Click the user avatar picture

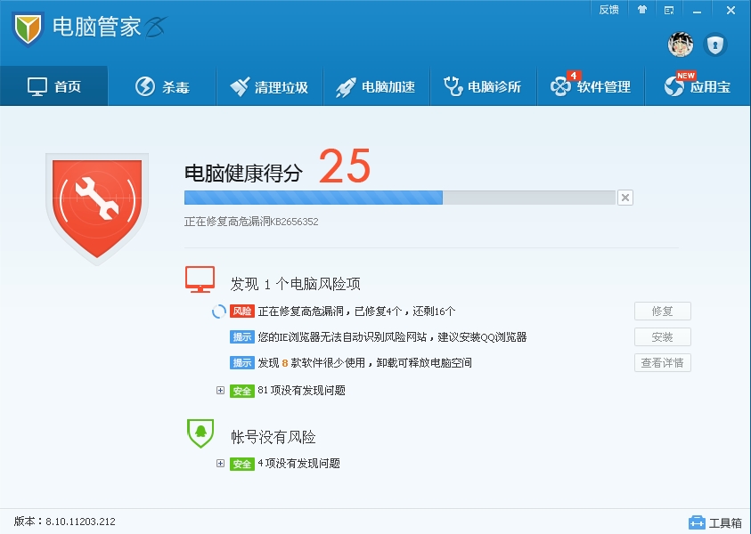tap(681, 44)
